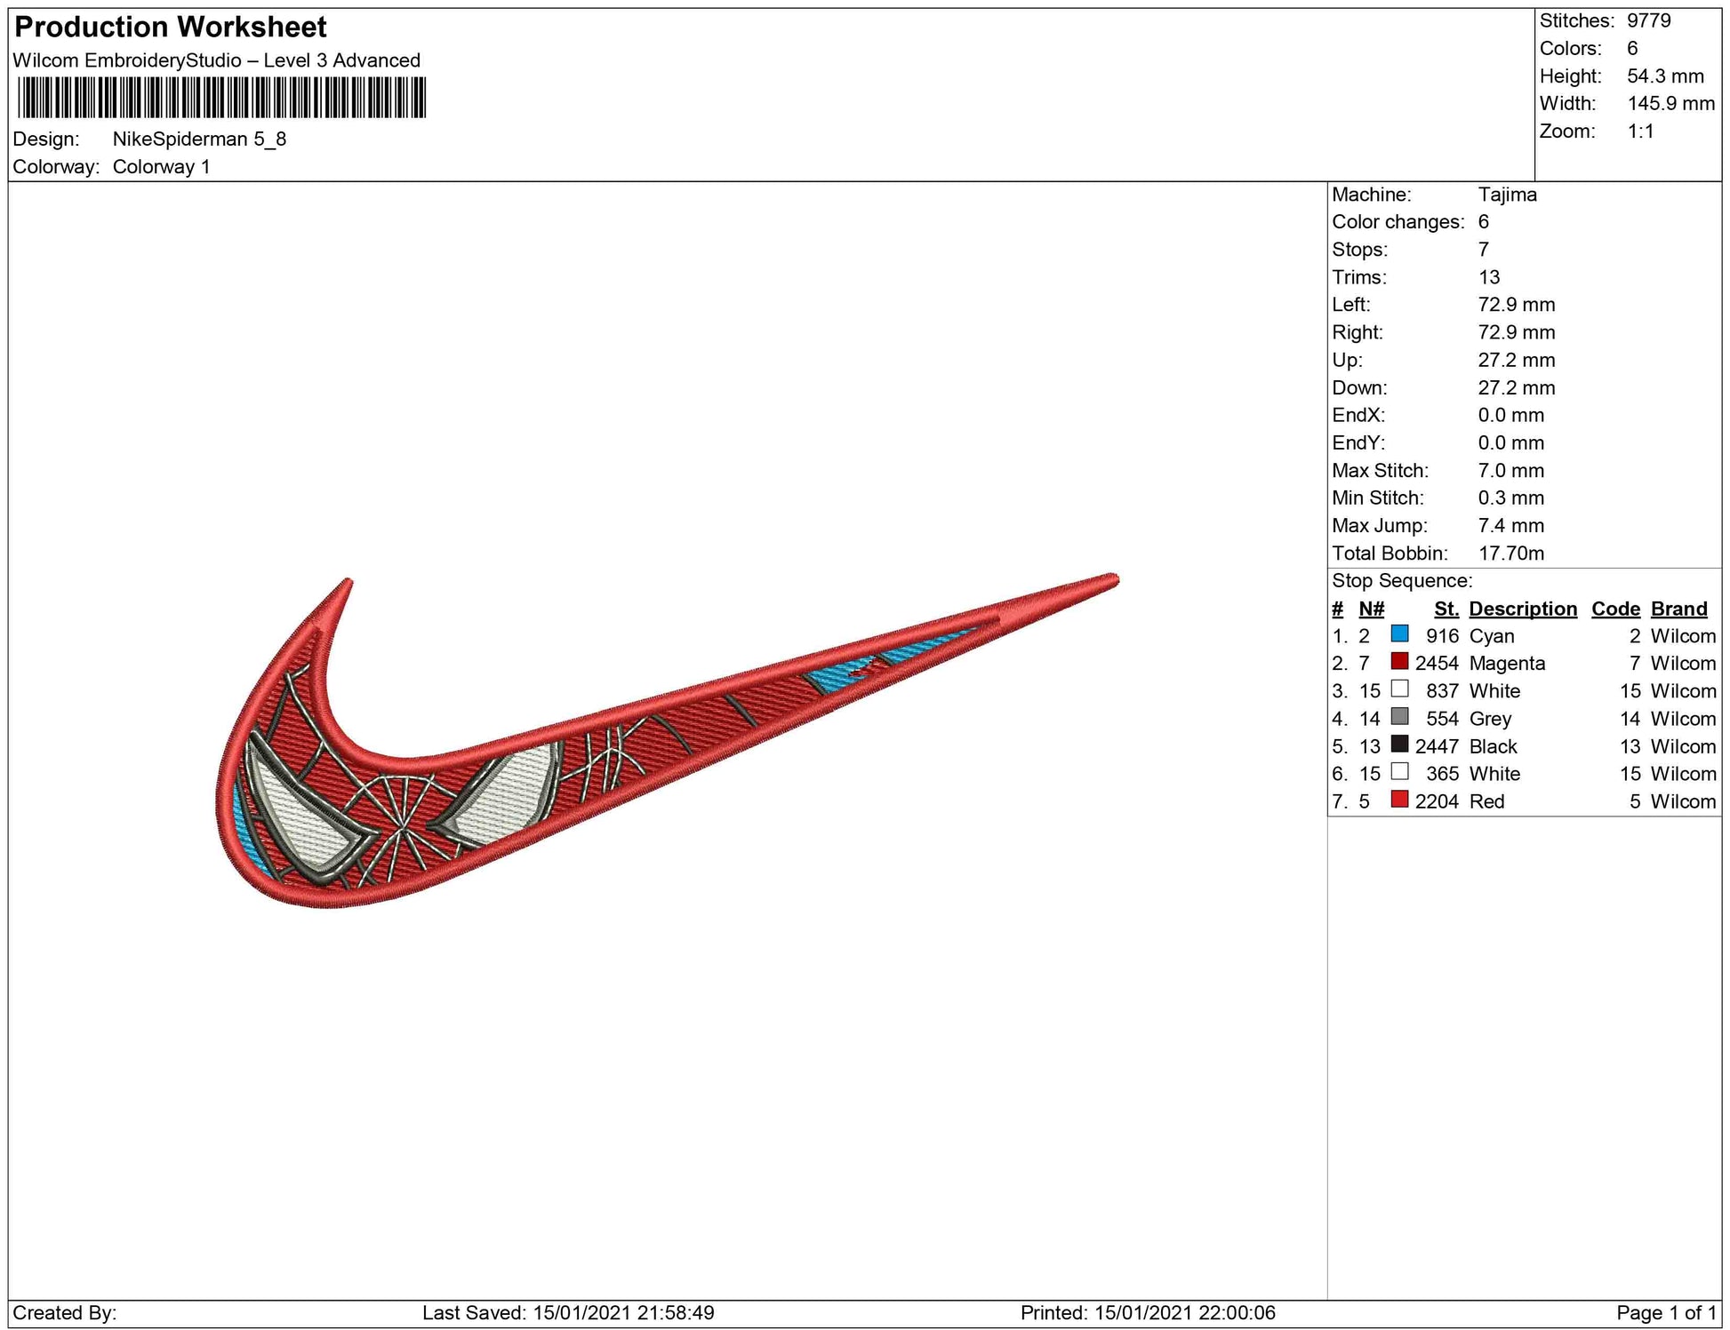Click the Stitches count 9779
1730x1330 pixels.
[x=1648, y=20]
